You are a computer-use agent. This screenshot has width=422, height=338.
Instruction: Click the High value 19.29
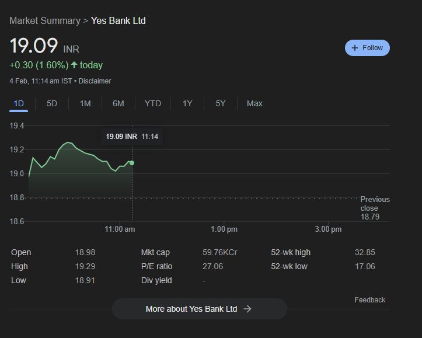click(x=85, y=266)
